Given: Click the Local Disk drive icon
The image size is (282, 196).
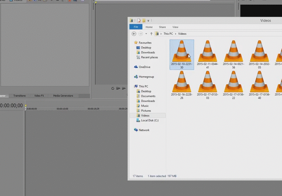Looking at the screenshot, I should click(x=138, y=120).
